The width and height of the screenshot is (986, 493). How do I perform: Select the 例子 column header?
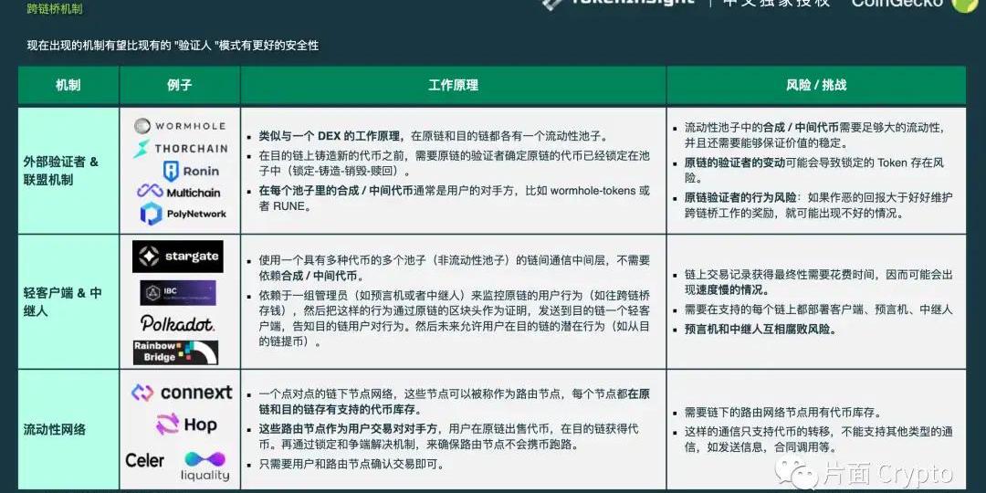[180, 86]
